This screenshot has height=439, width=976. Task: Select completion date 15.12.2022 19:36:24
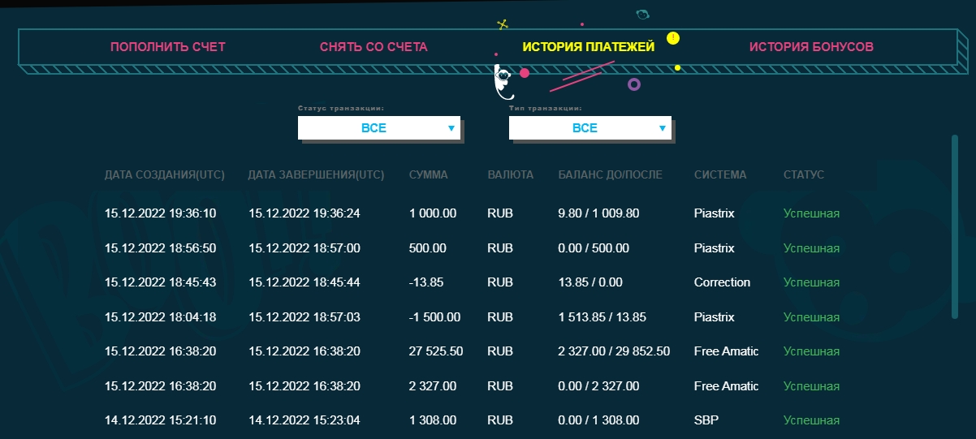click(x=304, y=213)
